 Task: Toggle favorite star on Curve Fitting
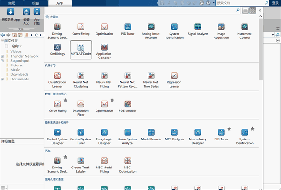[x=66, y=100]
